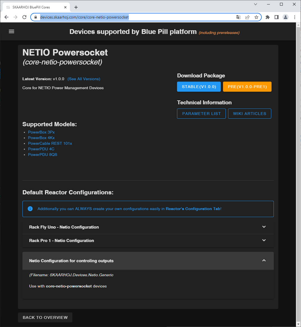Click the browser forward arrow
Screen dimensions: 301x327
click(15, 17)
